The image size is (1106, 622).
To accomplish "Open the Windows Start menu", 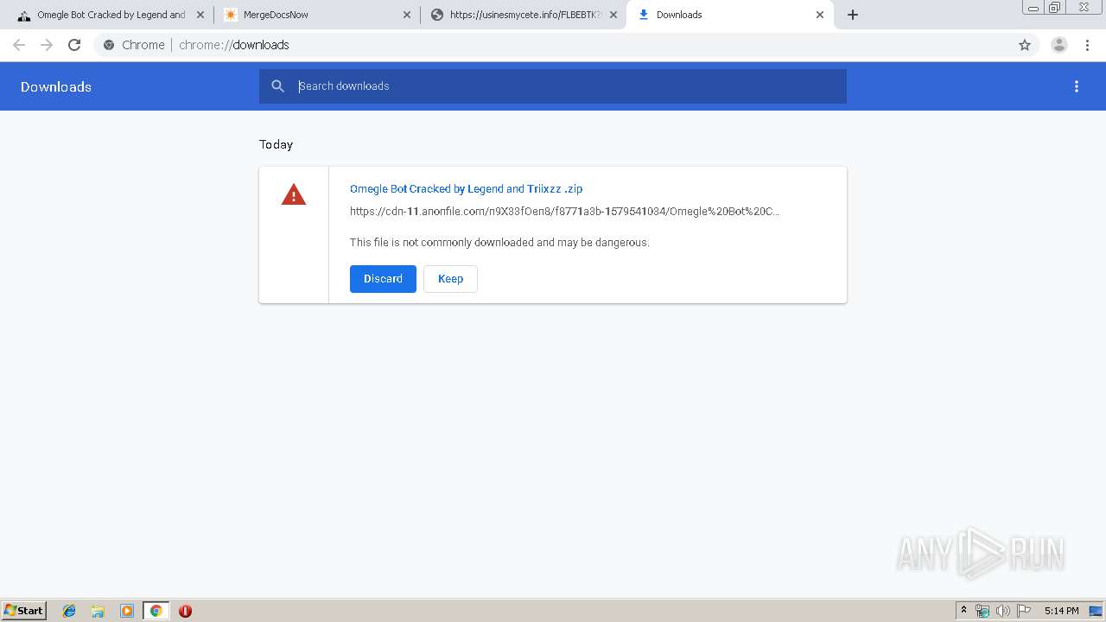I will pyautogui.click(x=23, y=611).
